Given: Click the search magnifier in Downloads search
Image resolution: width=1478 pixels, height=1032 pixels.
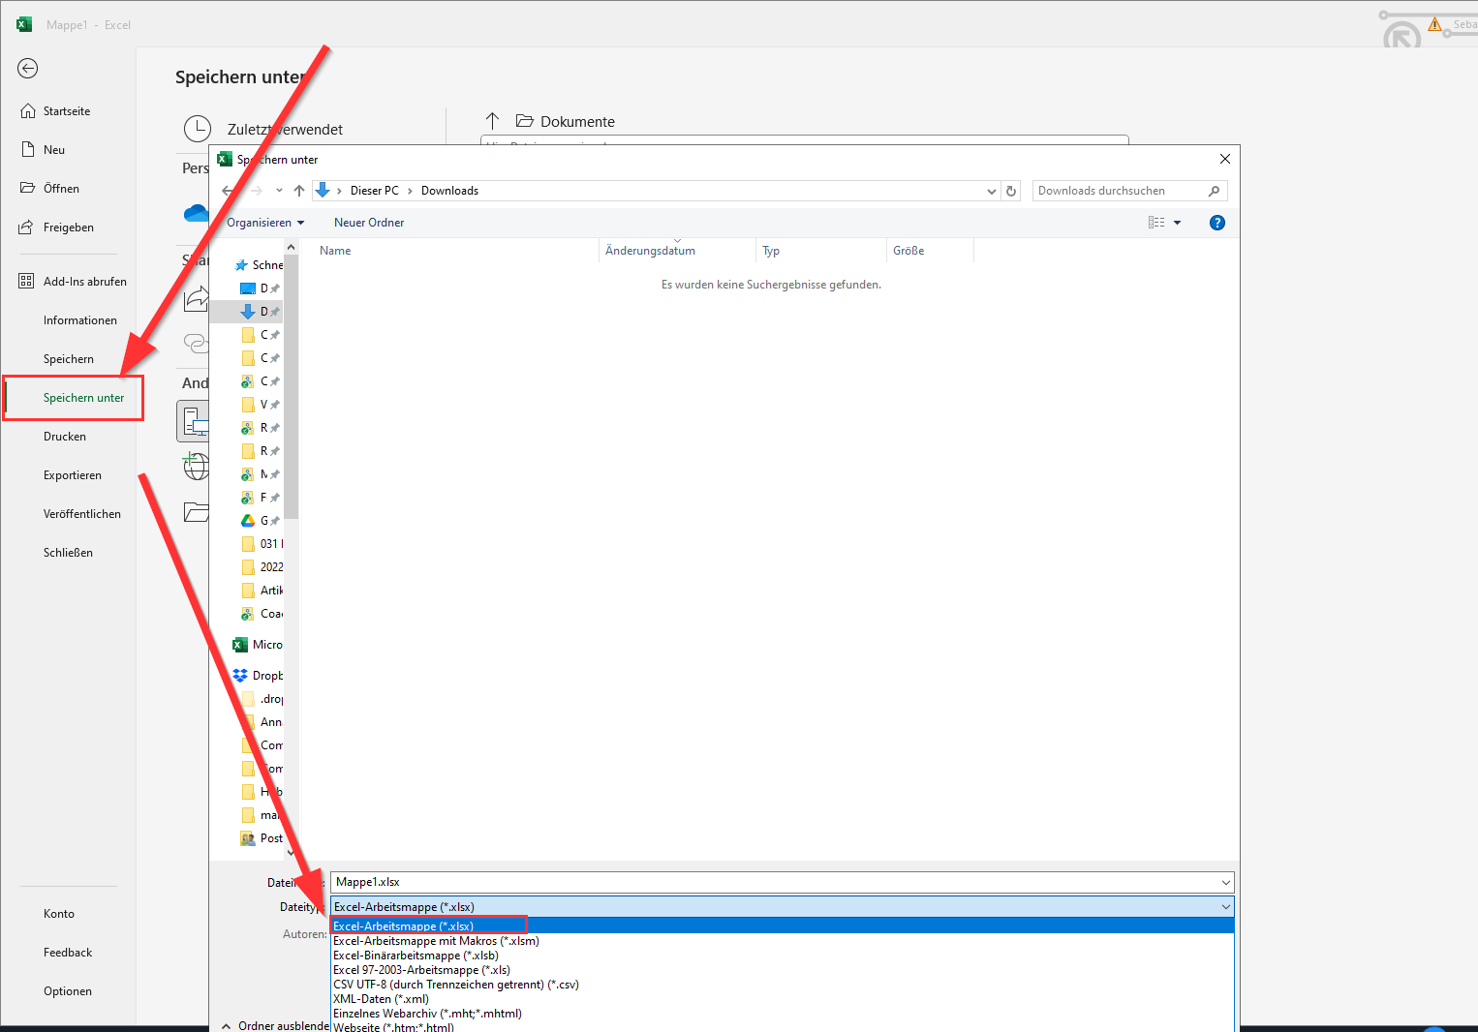Looking at the screenshot, I should [1214, 191].
